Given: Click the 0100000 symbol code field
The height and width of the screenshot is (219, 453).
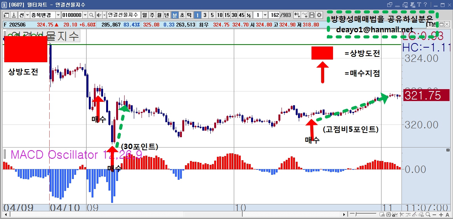Looking at the screenshot, I should click(72, 15).
